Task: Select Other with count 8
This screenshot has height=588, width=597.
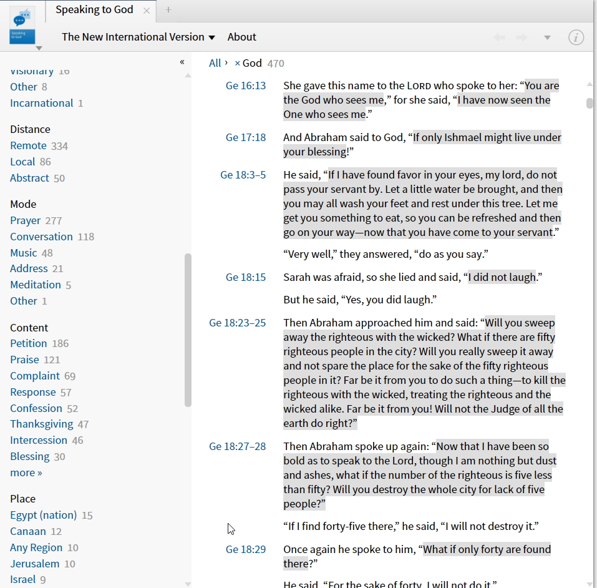Action: coord(23,87)
